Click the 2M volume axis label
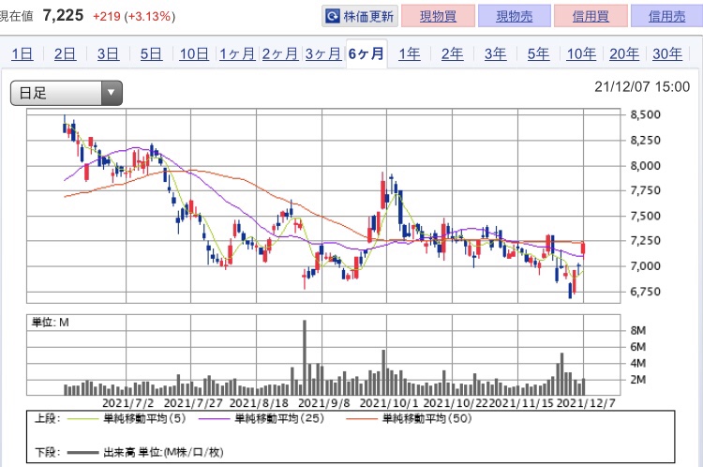703x467 pixels. 638,380
